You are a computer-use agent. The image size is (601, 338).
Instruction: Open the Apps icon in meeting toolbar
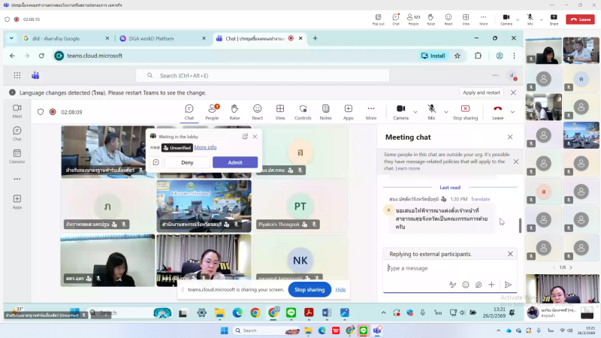tap(348, 111)
